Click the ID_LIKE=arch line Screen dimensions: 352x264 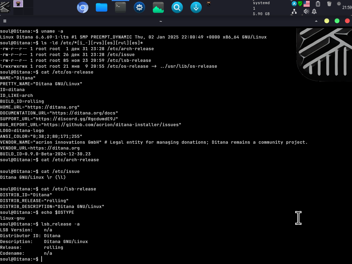point(16,96)
